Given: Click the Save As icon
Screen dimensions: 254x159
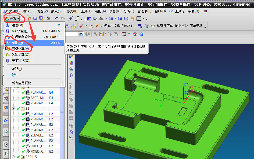Looking at the screenshot, I should pos(41,18).
